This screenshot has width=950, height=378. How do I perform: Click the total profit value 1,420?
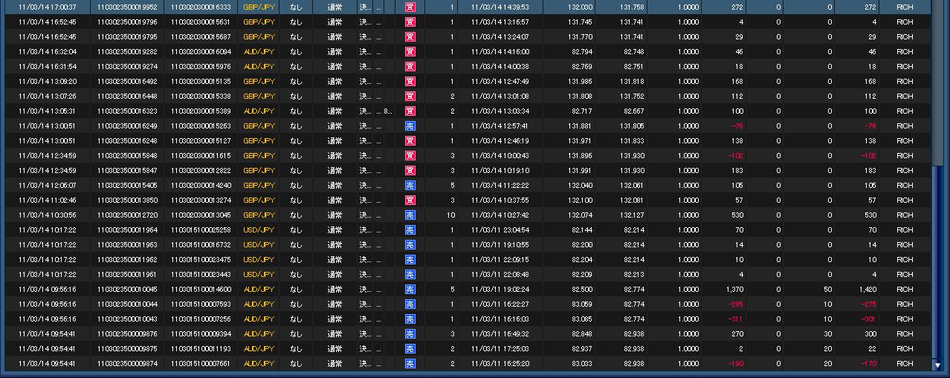[x=868, y=290]
